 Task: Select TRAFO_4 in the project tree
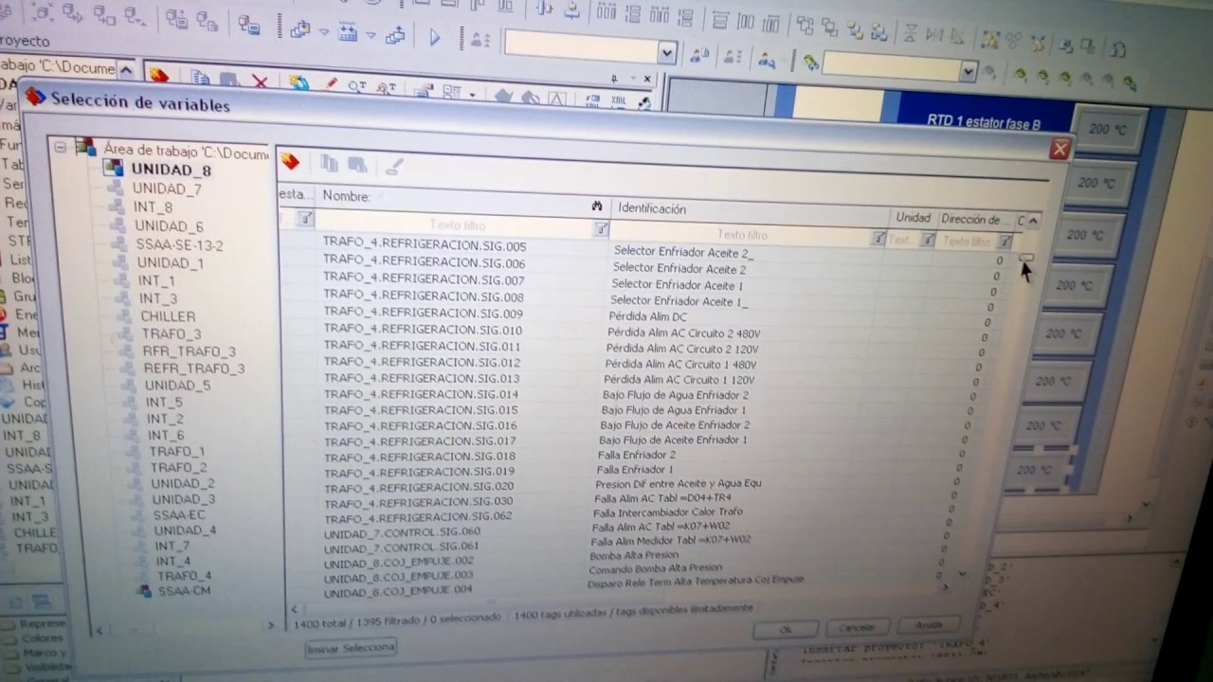point(184,575)
